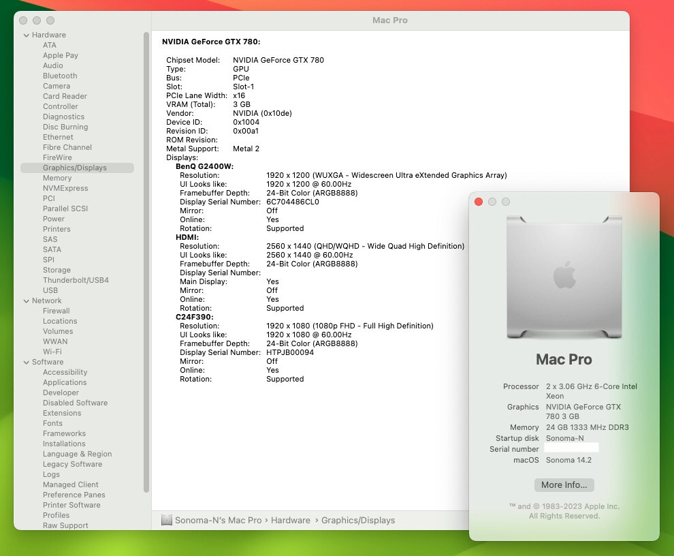This screenshot has height=556, width=674.
Task: Open Apple Pay hardware entry
Action: point(60,55)
